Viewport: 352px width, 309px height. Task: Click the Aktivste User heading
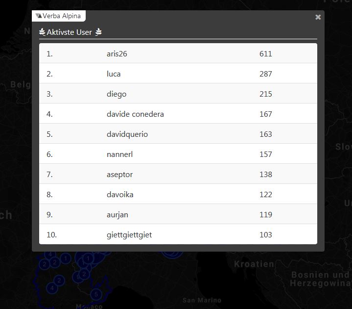pyautogui.click(x=70, y=32)
